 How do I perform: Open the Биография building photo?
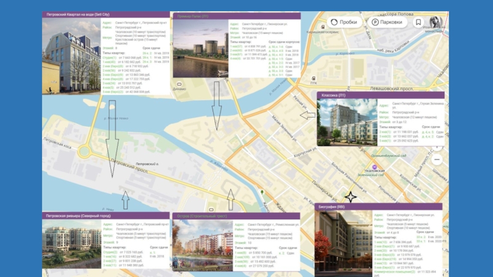[x=344, y=243]
